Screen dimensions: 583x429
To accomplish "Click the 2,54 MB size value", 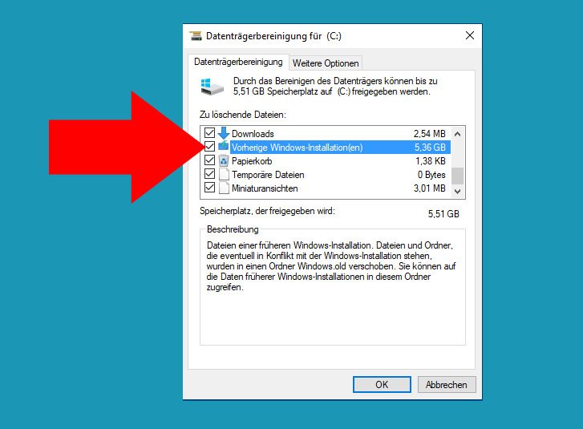I will click(430, 133).
